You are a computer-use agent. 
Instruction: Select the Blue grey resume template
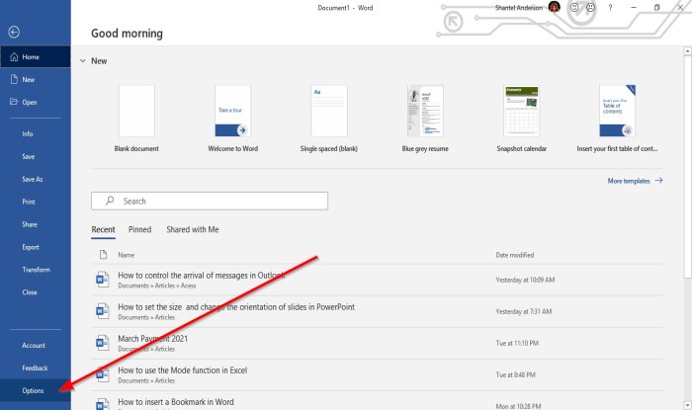pyautogui.click(x=425, y=119)
